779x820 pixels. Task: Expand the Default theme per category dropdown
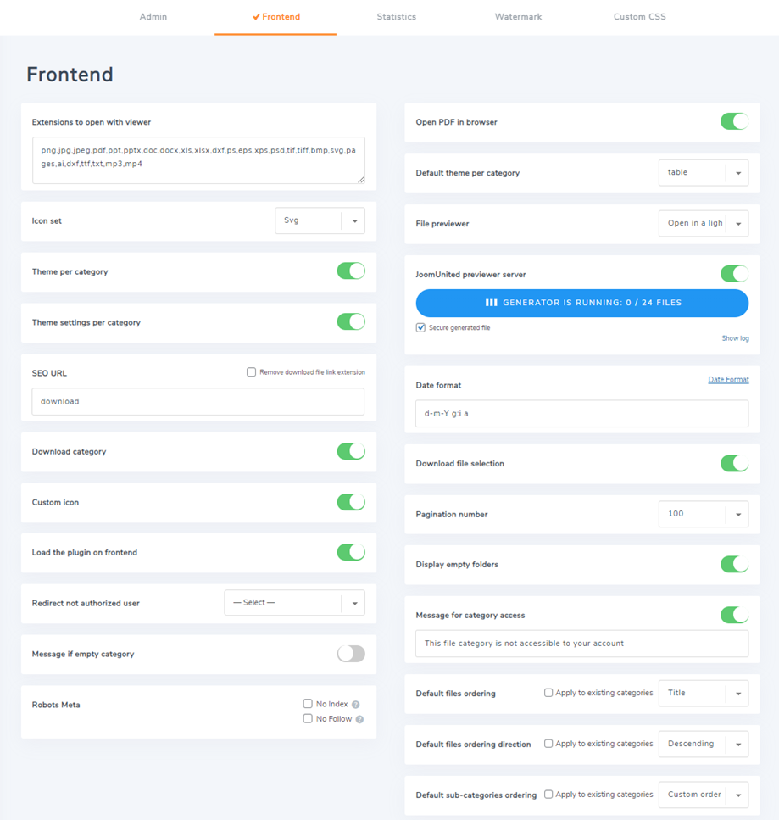[703, 173]
